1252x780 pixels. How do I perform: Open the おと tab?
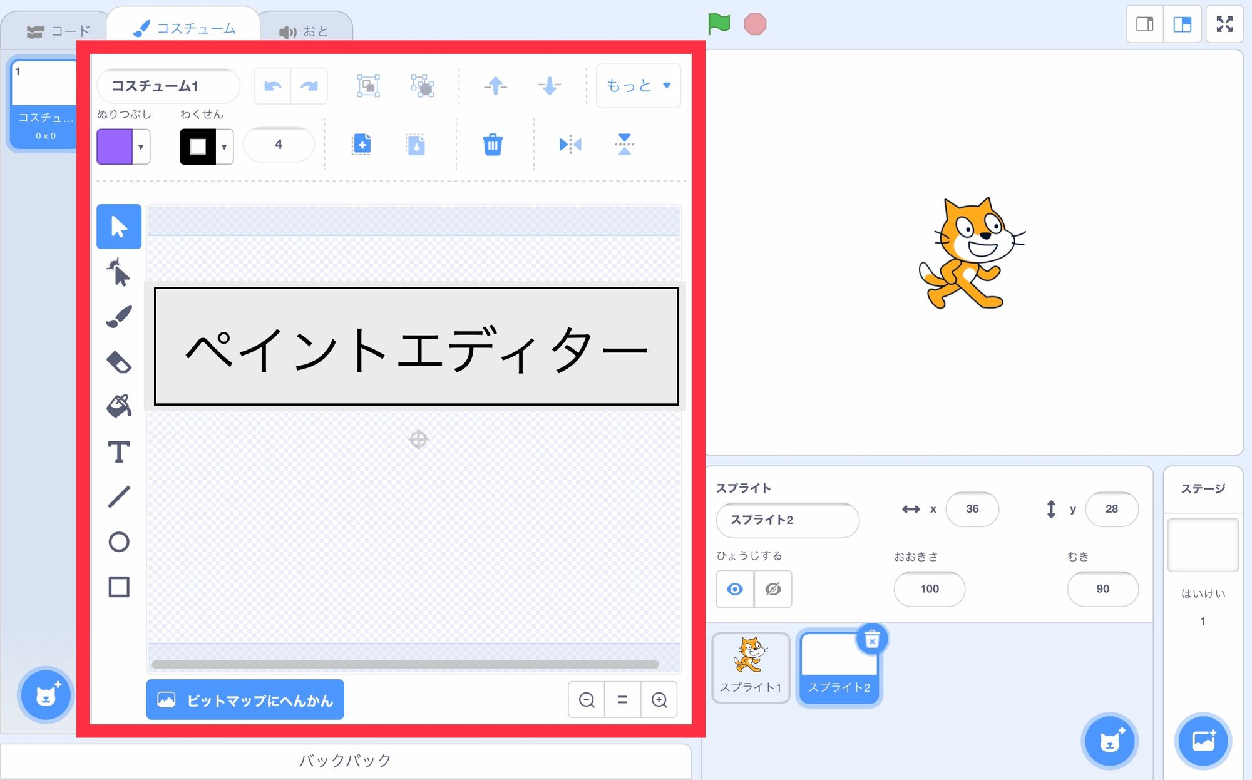[x=304, y=31]
